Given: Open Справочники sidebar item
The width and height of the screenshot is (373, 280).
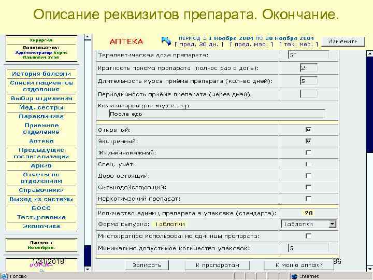Looking at the screenshot, I should coord(41,190).
